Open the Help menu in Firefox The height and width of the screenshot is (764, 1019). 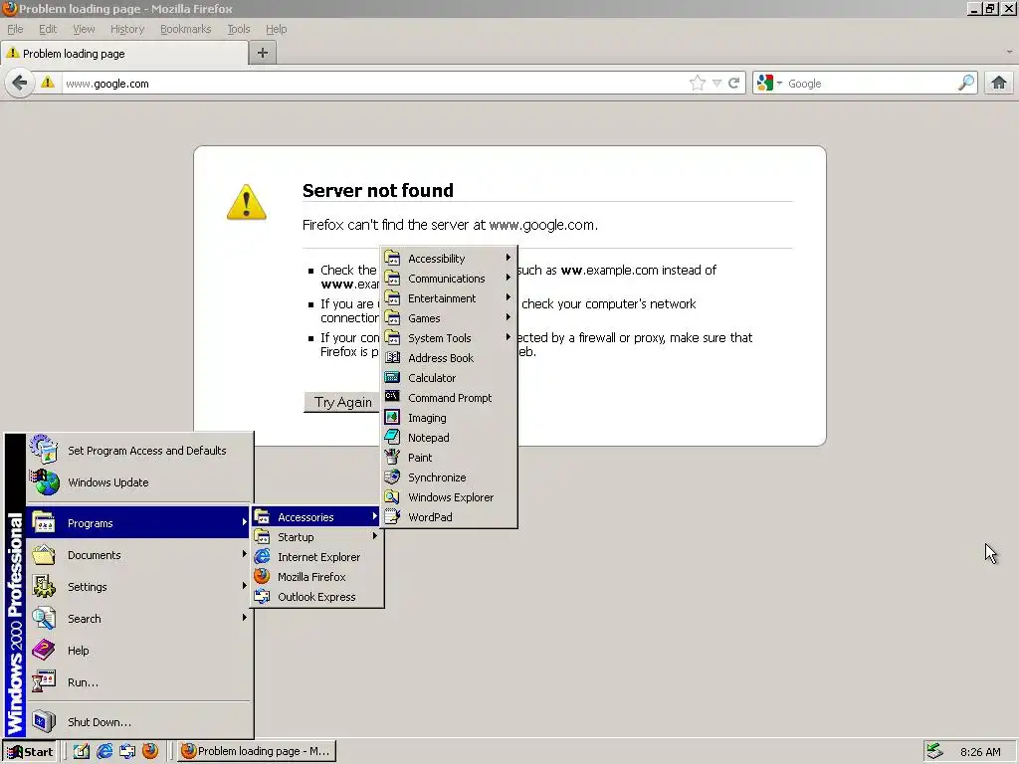click(x=277, y=29)
